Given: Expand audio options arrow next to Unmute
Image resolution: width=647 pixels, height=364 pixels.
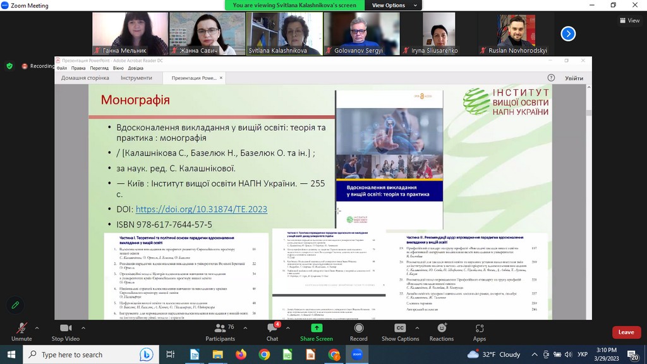Looking at the screenshot, I should [x=37, y=328].
